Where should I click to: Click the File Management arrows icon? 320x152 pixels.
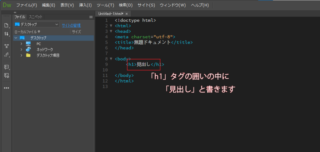7,34
